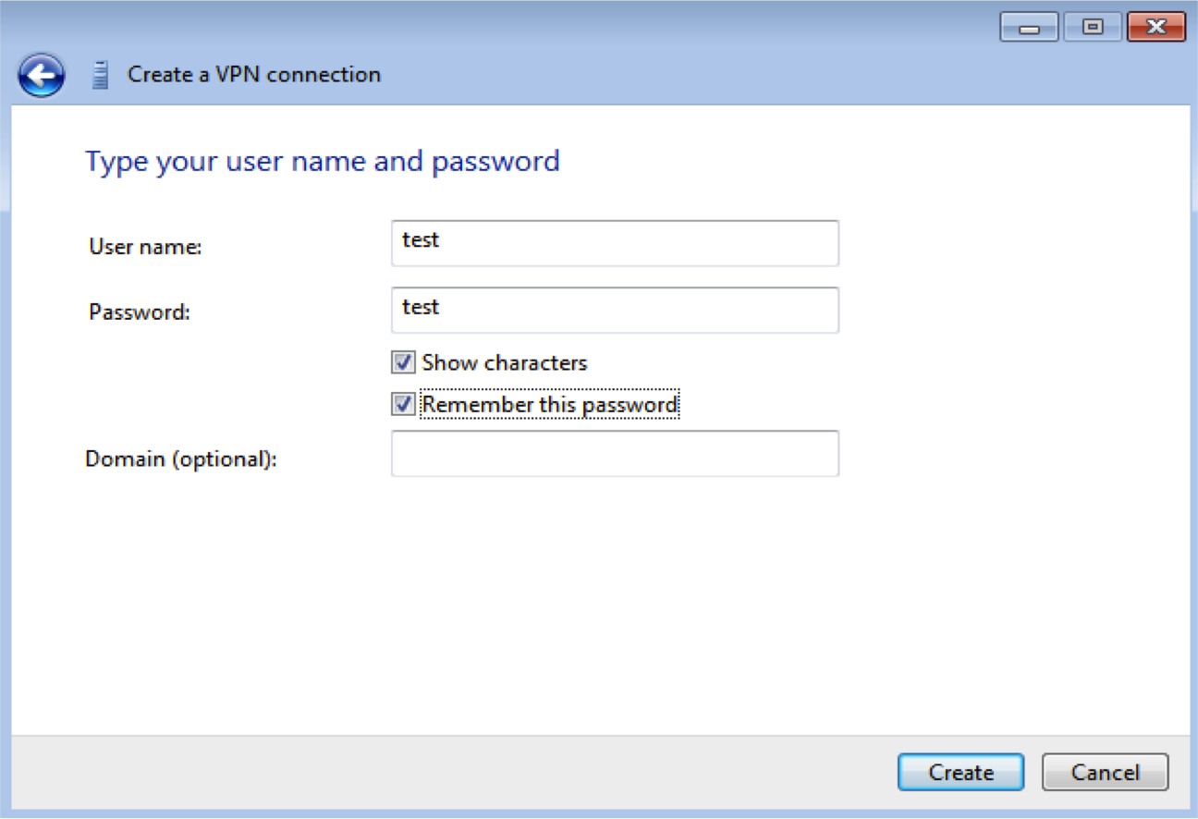The width and height of the screenshot is (1198, 819).
Task: Maximize the VPN connection wizard window
Action: (x=1093, y=28)
